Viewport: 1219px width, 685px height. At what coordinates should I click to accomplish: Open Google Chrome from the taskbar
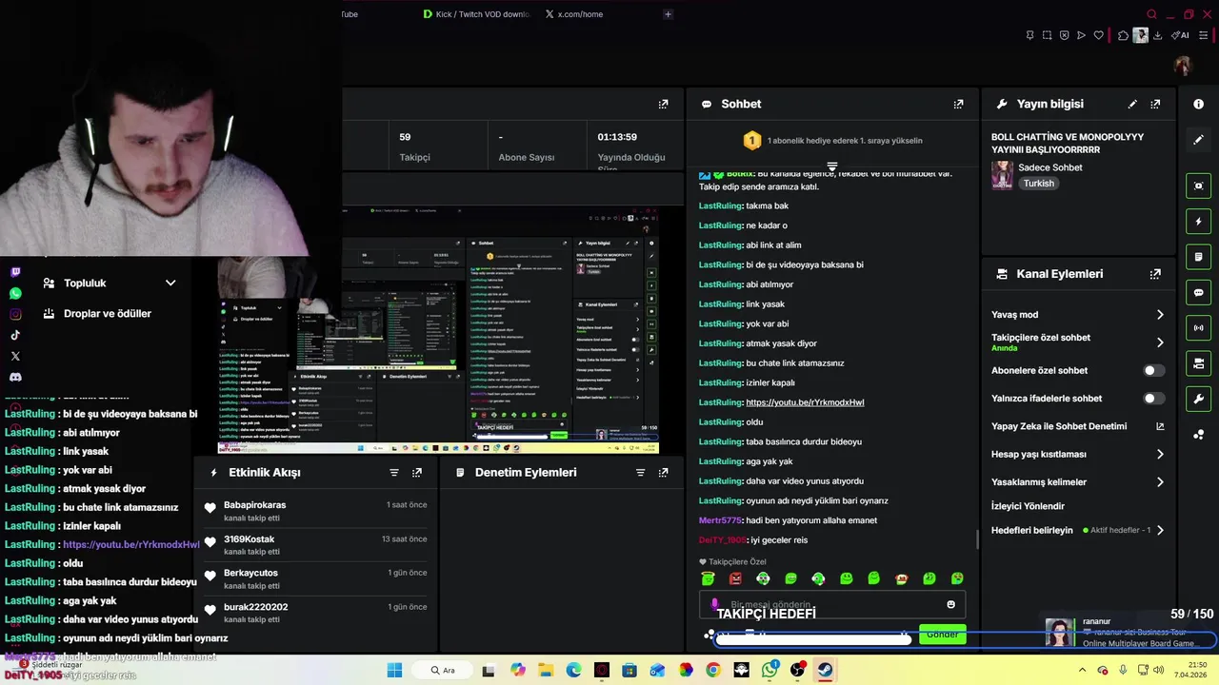(x=713, y=670)
